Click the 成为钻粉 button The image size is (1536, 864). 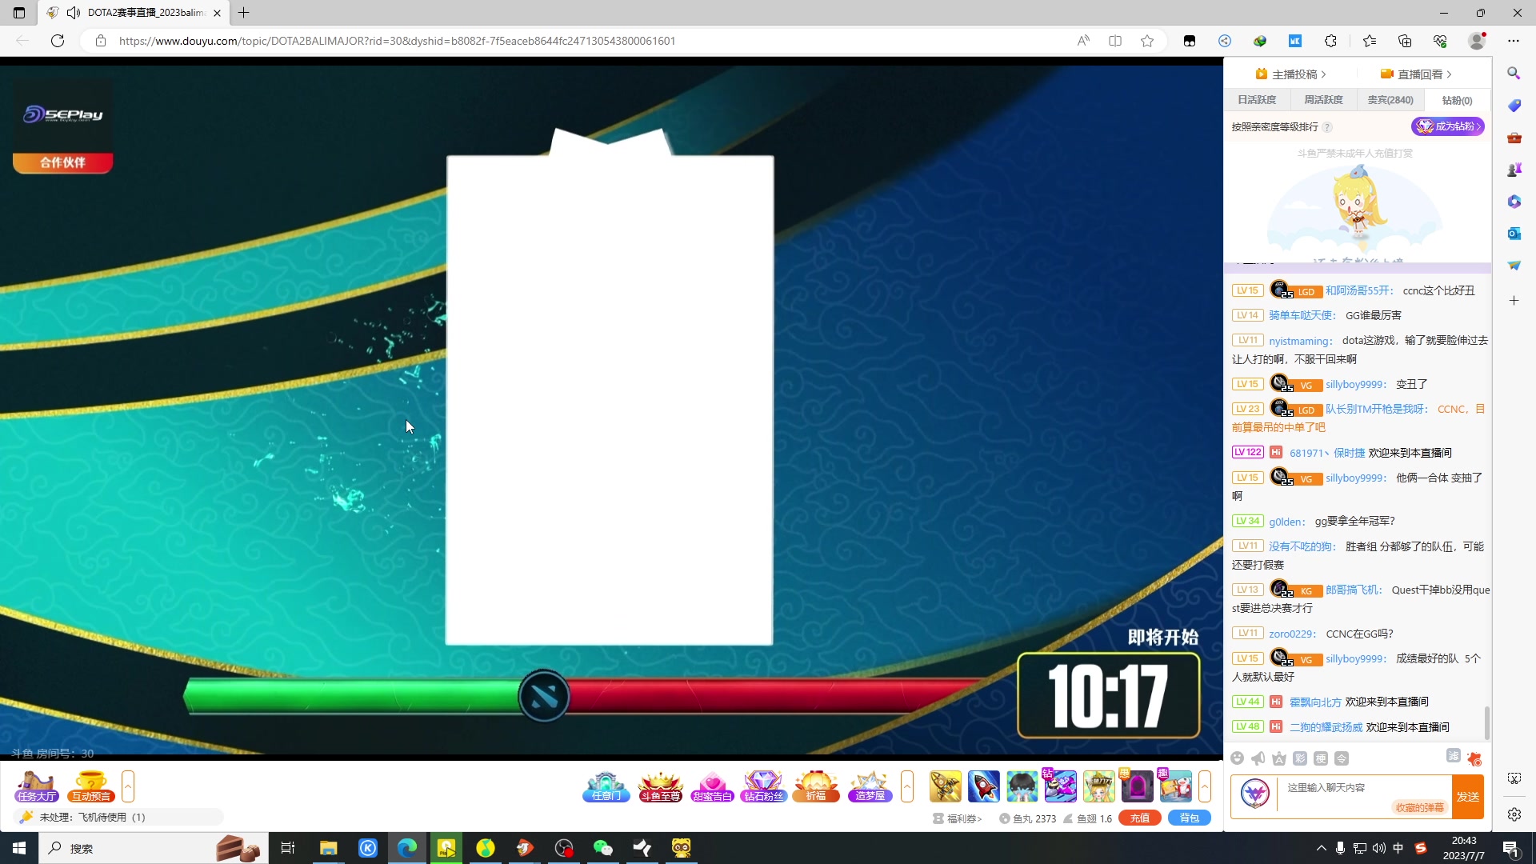coord(1448,126)
